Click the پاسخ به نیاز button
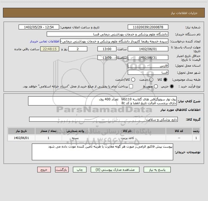The width and height of the screenshot is (208, 201). coord(157,170)
